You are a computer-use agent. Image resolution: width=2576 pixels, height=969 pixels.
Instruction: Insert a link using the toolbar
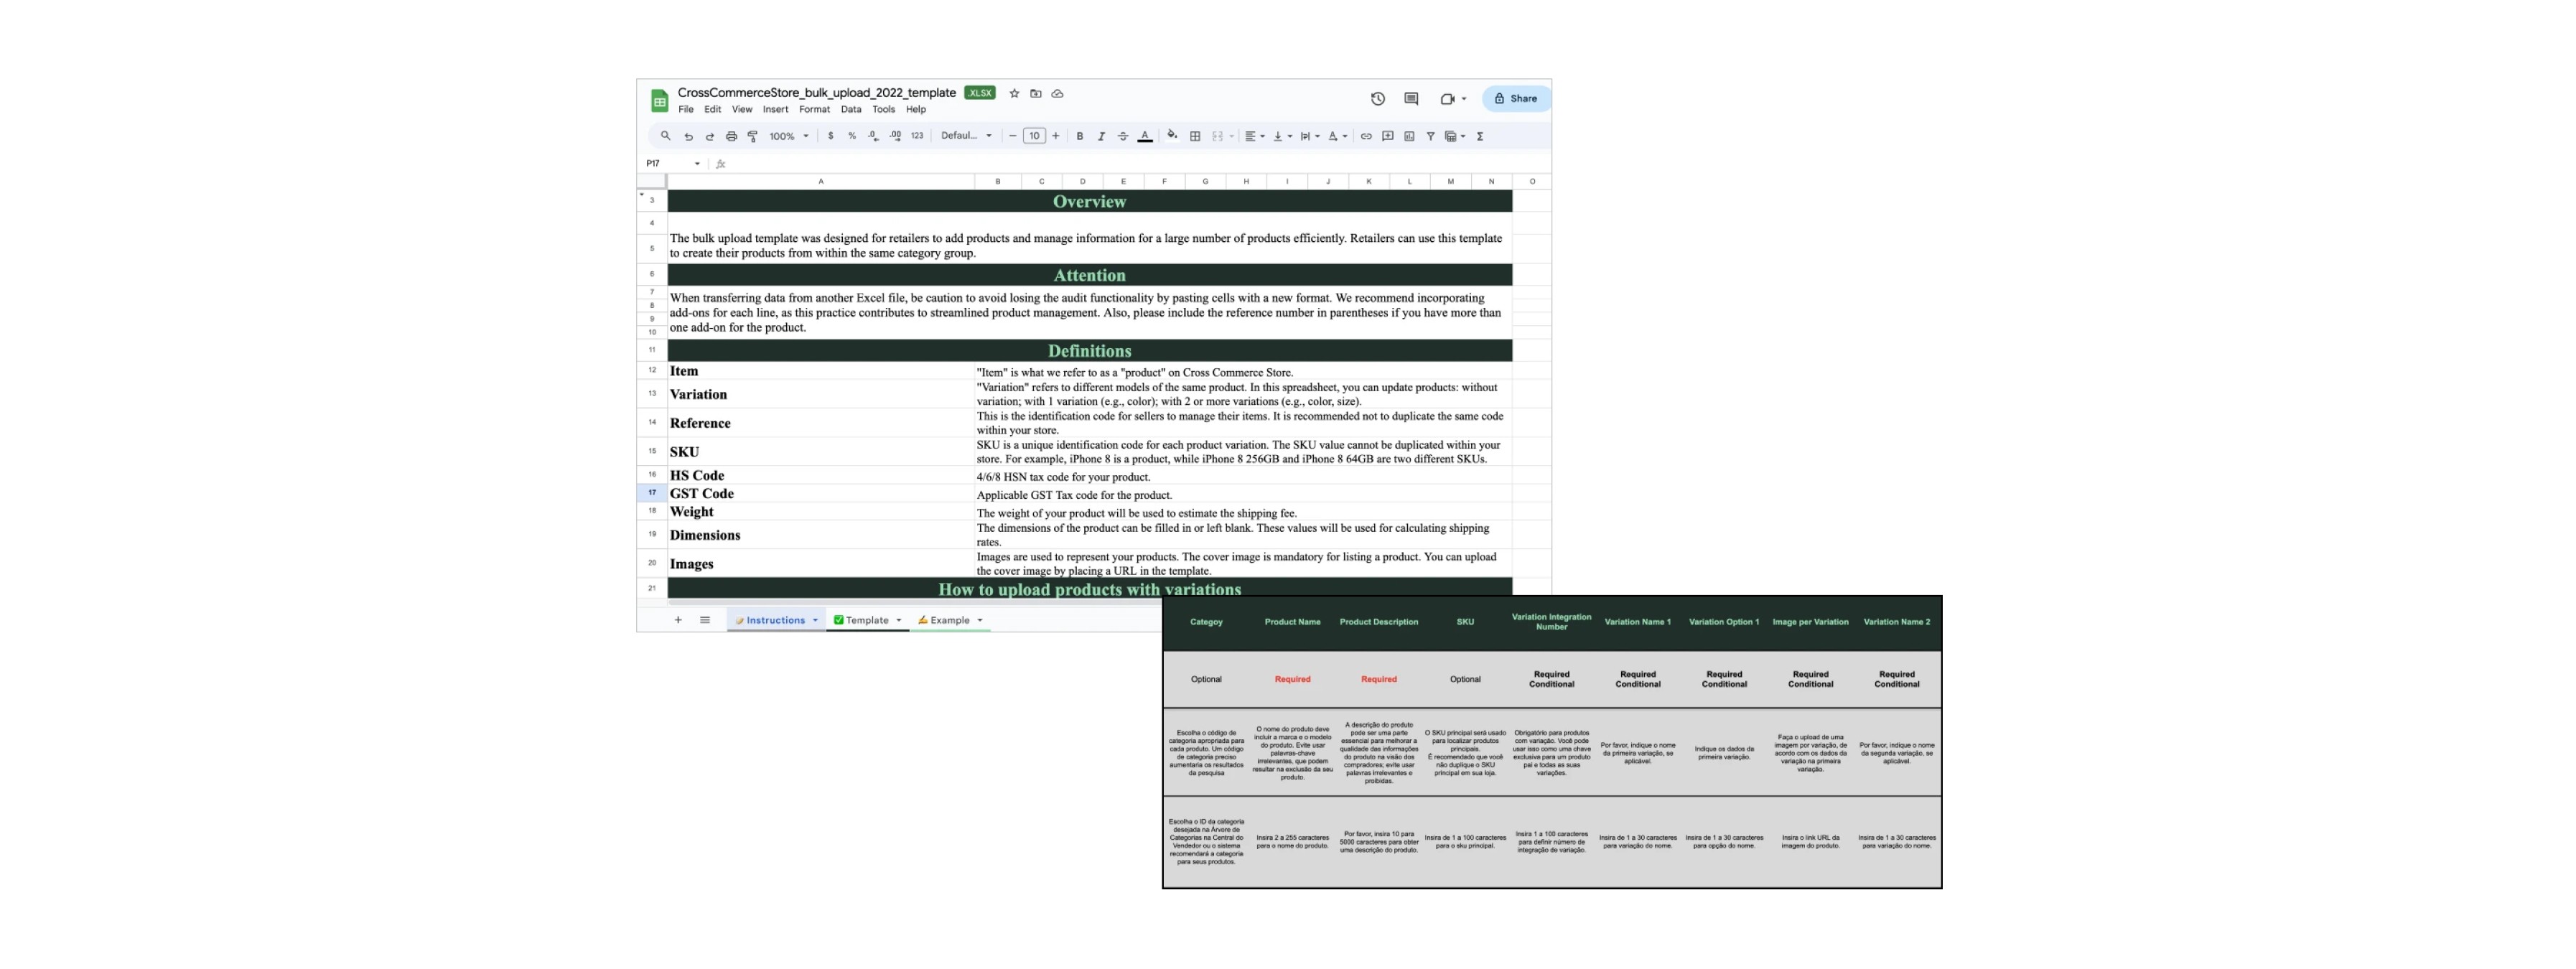coord(1366,136)
